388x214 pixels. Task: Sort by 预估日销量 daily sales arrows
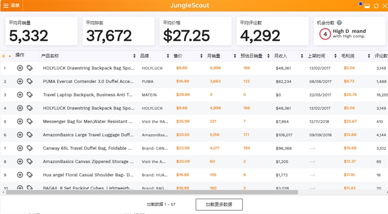pos(268,56)
